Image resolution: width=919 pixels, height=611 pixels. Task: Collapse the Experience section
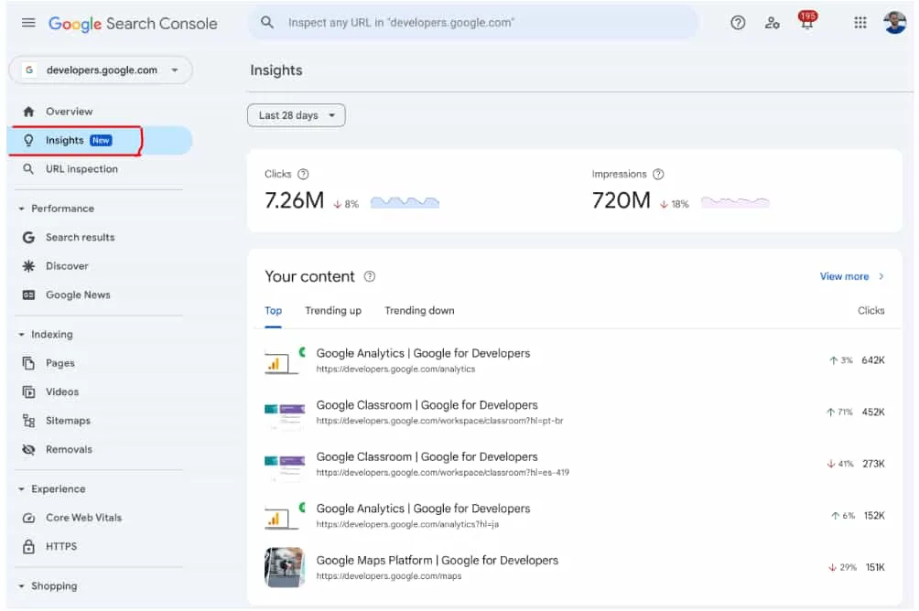(x=21, y=489)
